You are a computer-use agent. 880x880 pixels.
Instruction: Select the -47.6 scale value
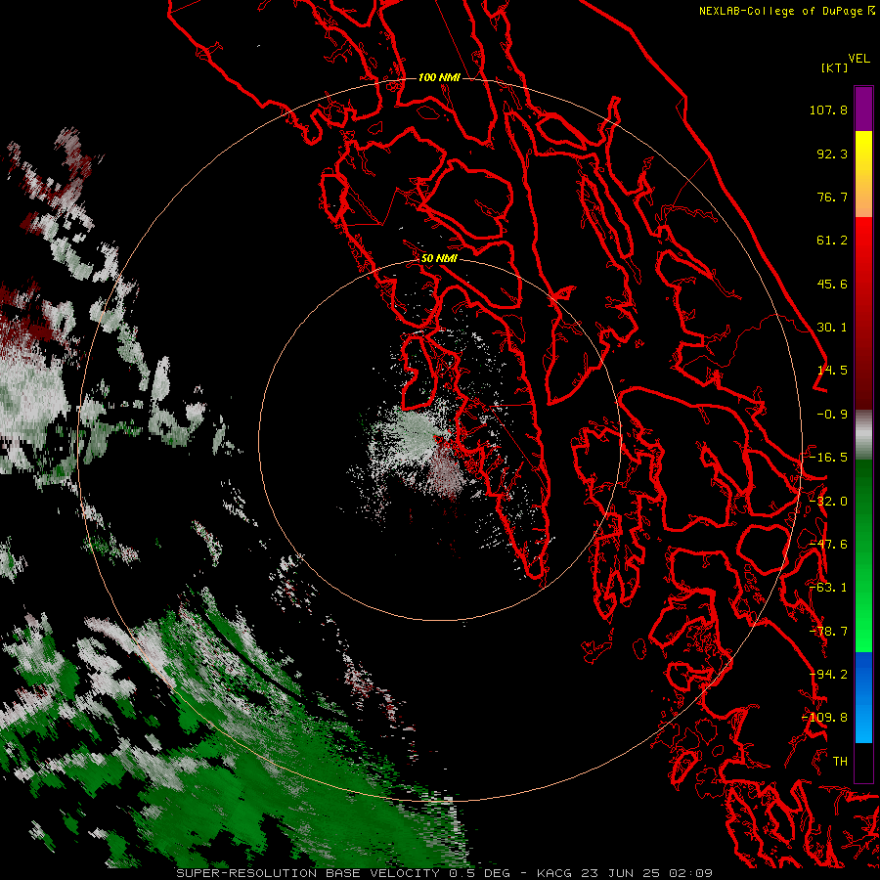click(x=828, y=545)
